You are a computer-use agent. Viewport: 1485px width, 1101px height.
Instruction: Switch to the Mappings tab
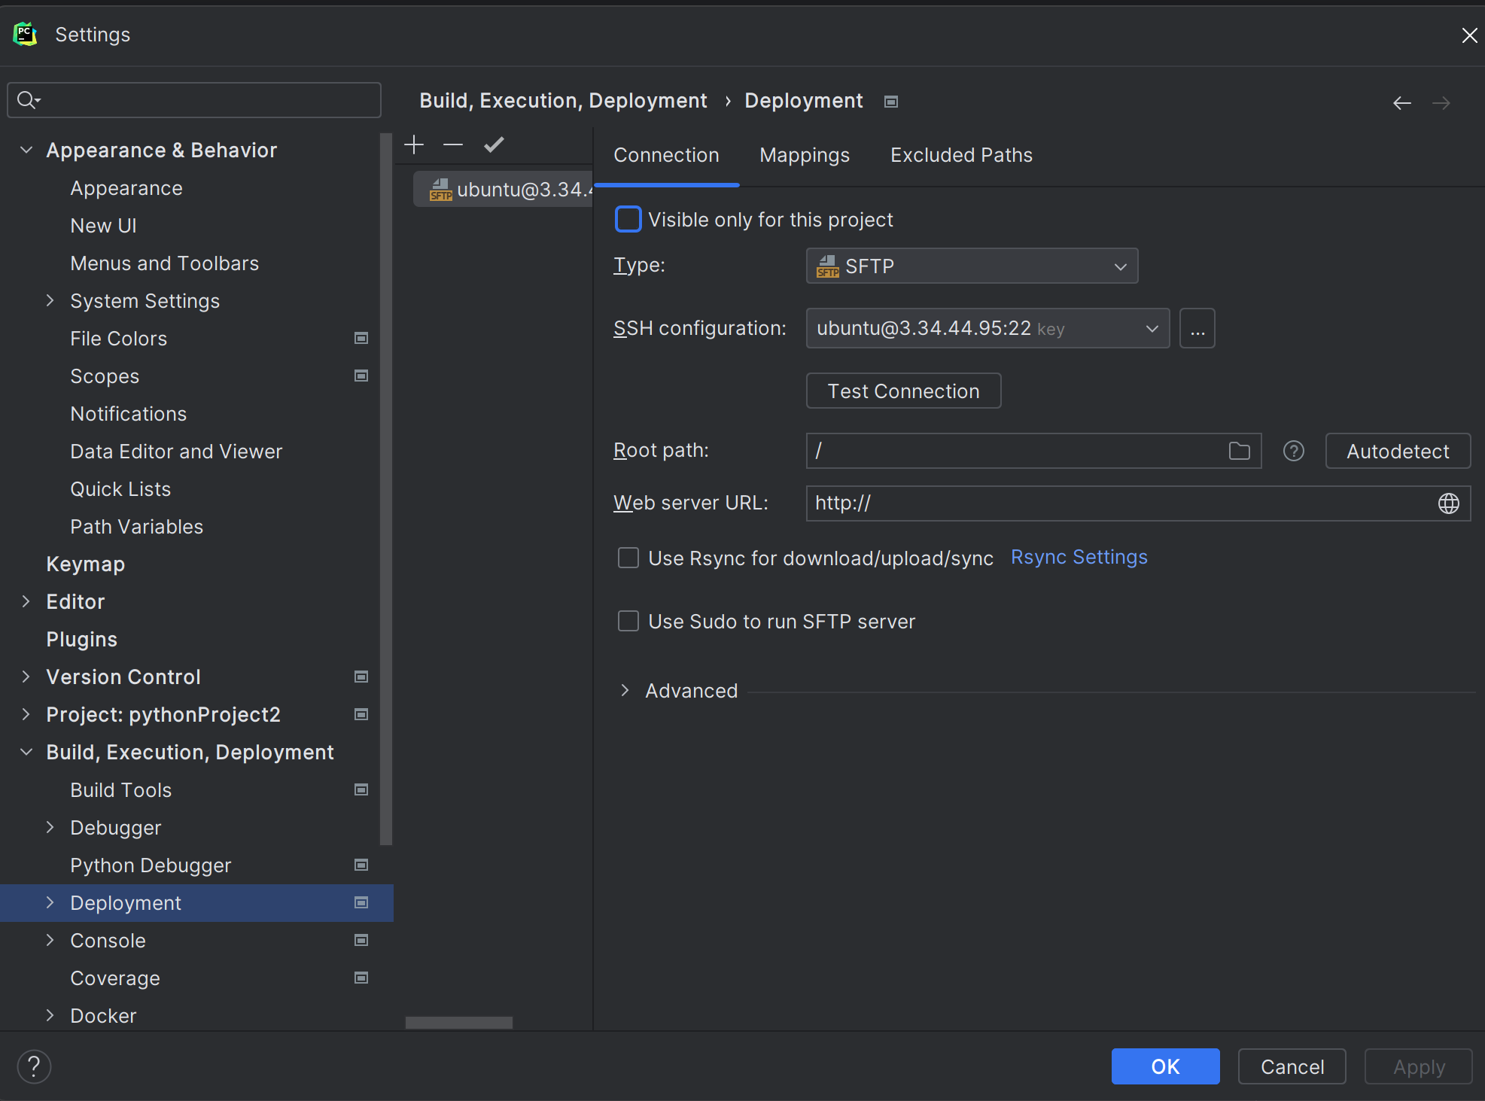point(804,155)
